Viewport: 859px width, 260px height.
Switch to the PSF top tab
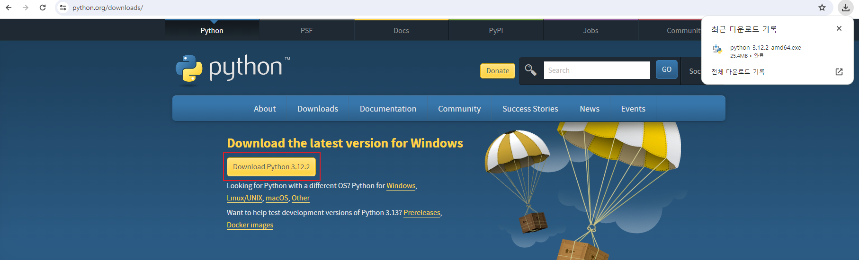point(306,30)
